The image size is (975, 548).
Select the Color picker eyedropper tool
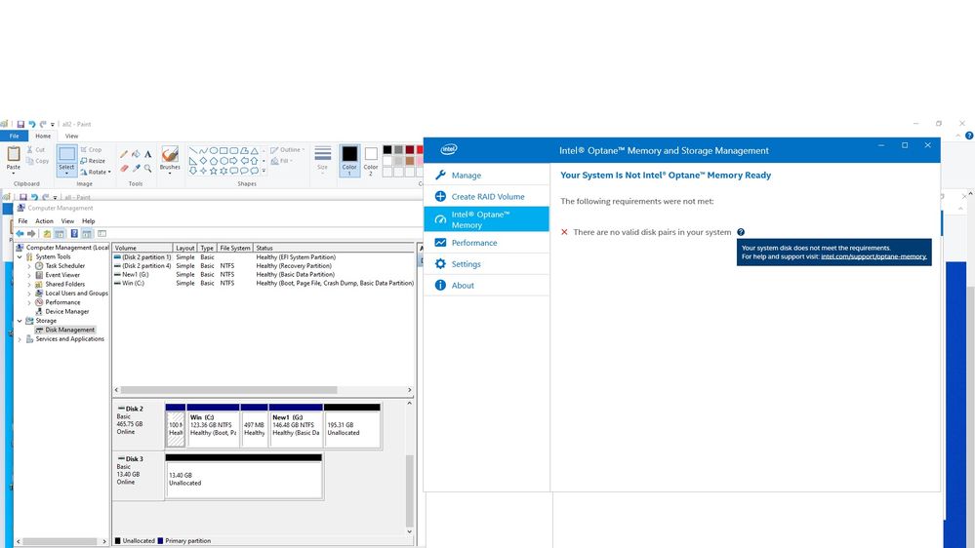pyautogui.click(x=136, y=168)
